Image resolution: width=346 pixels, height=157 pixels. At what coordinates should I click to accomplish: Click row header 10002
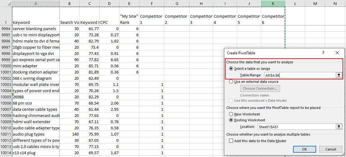6,78
